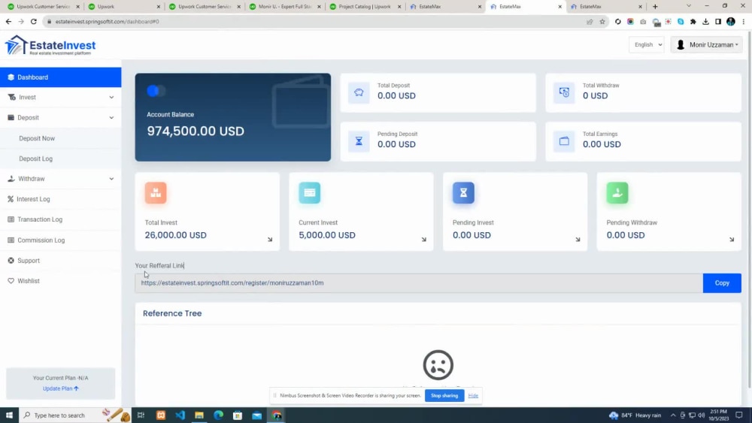Switch to Monir U. Expert Full Stack tab
The image size is (752, 423).
click(x=284, y=7)
